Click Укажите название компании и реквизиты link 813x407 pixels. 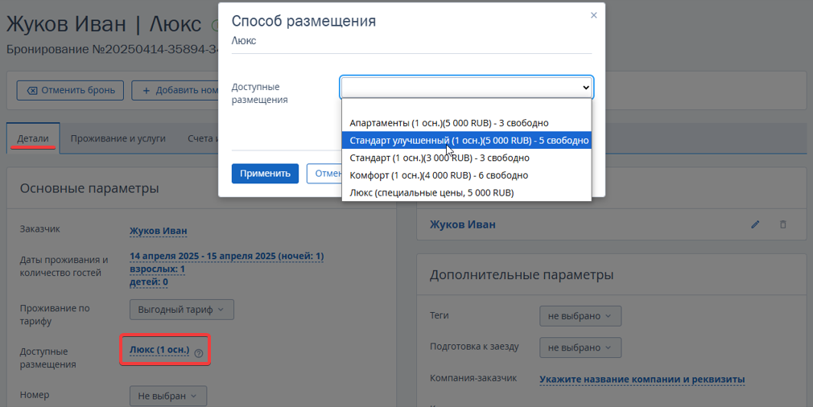[642, 379]
